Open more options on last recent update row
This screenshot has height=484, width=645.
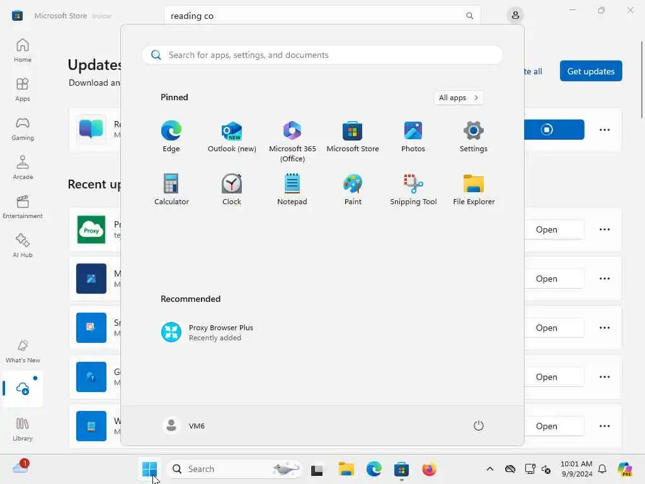click(604, 427)
